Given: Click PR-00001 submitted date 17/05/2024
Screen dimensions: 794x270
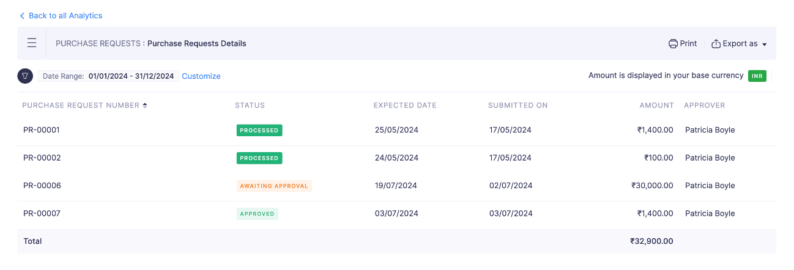Looking at the screenshot, I should (511, 130).
